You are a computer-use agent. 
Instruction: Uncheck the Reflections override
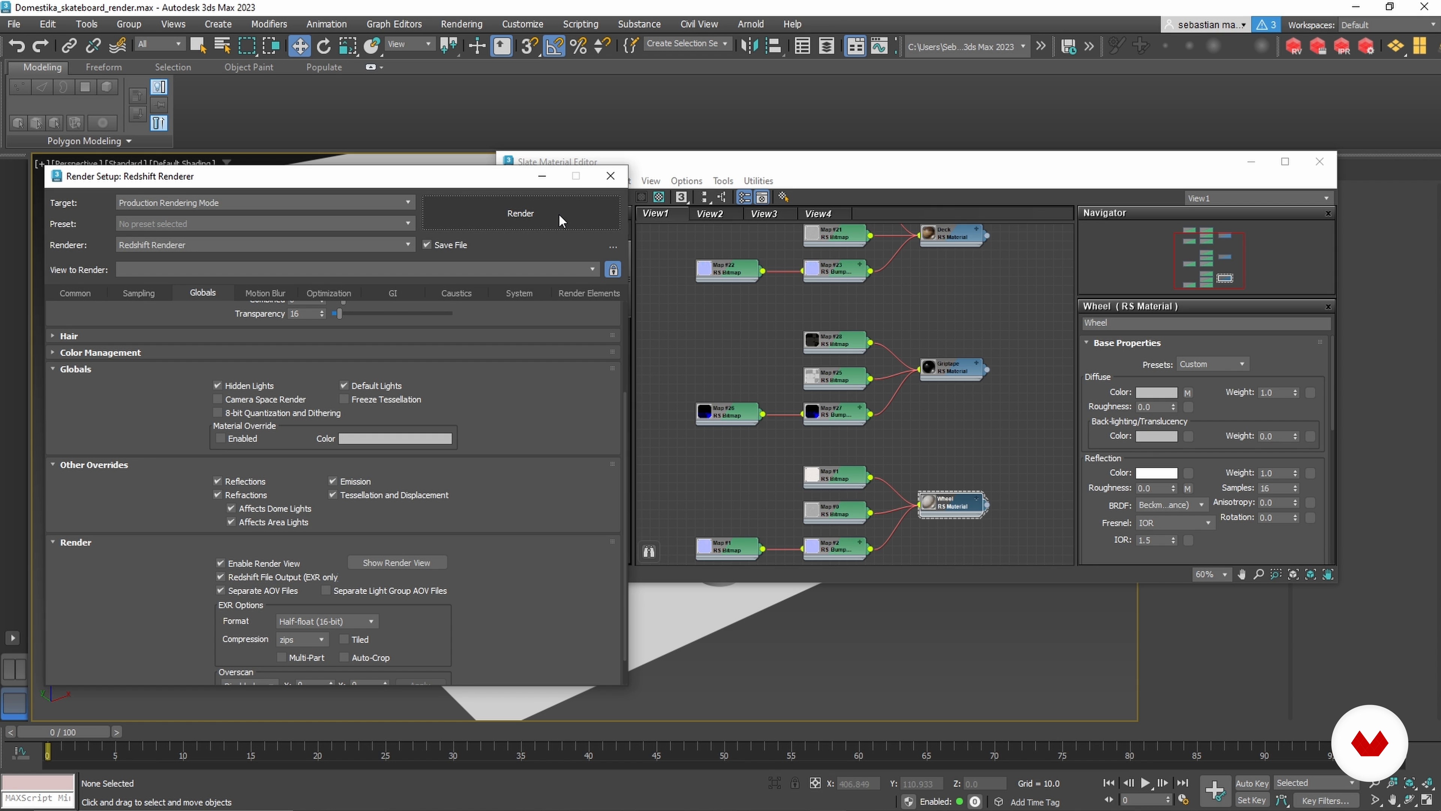[218, 481]
